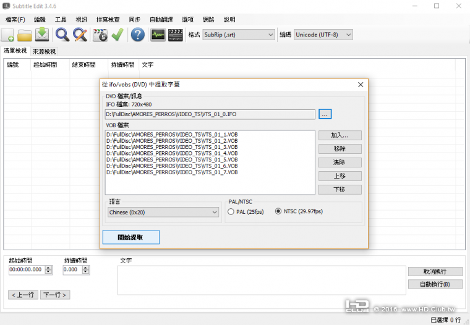
Task: Click the 持續時間 spinner arrows
Action: pos(86,269)
